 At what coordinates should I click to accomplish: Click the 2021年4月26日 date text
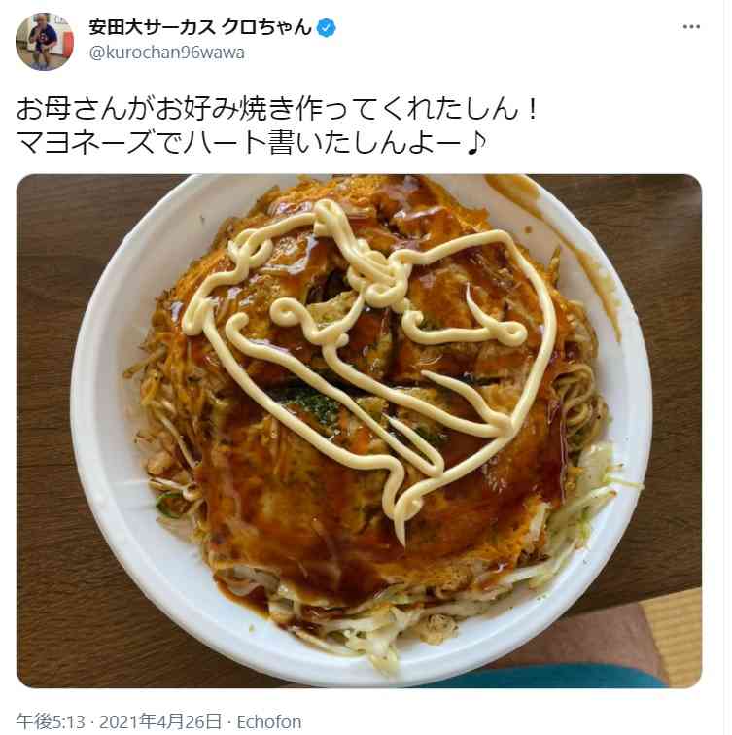(x=160, y=721)
